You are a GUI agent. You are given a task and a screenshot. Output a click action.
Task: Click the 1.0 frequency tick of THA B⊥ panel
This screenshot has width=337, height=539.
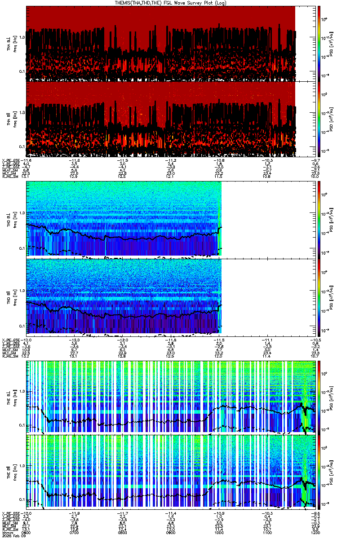point(22,38)
